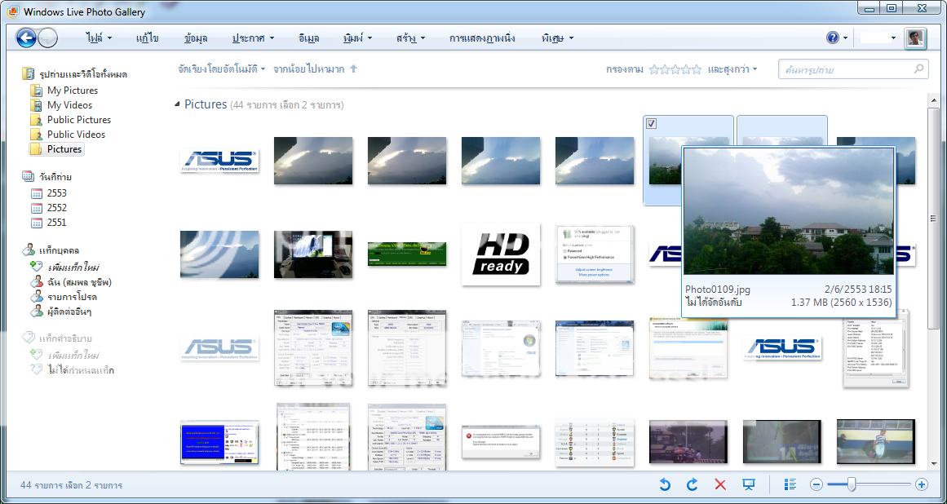Select Public Videos in the folder tree

point(76,135)
